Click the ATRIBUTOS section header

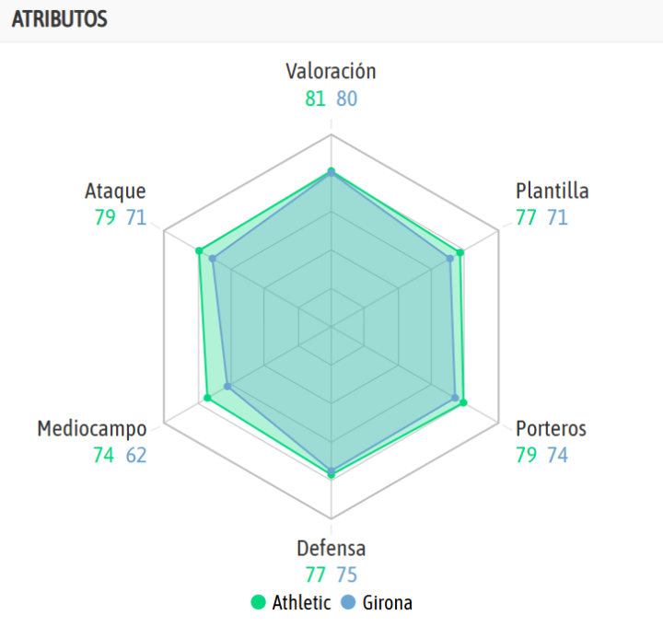click(x=59, y=19)
